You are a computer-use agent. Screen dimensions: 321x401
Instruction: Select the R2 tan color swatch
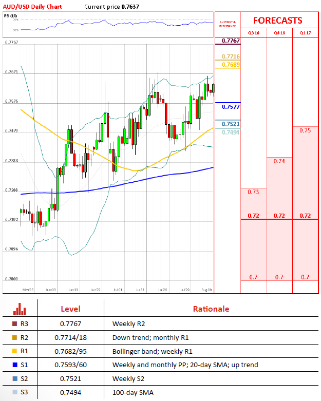coord(14,338)
